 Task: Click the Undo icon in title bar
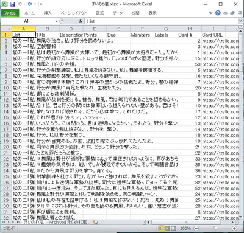20,4
